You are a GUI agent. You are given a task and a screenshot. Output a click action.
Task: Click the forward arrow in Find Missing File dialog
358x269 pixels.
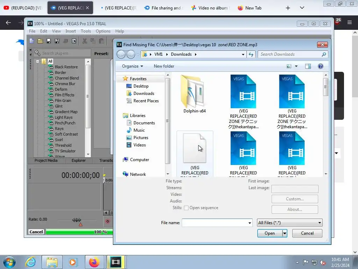pyautogui.click(x=131, y=54)
